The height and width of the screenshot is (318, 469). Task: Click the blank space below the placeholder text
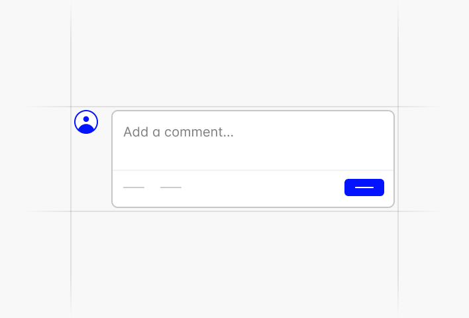click(252, 155)
